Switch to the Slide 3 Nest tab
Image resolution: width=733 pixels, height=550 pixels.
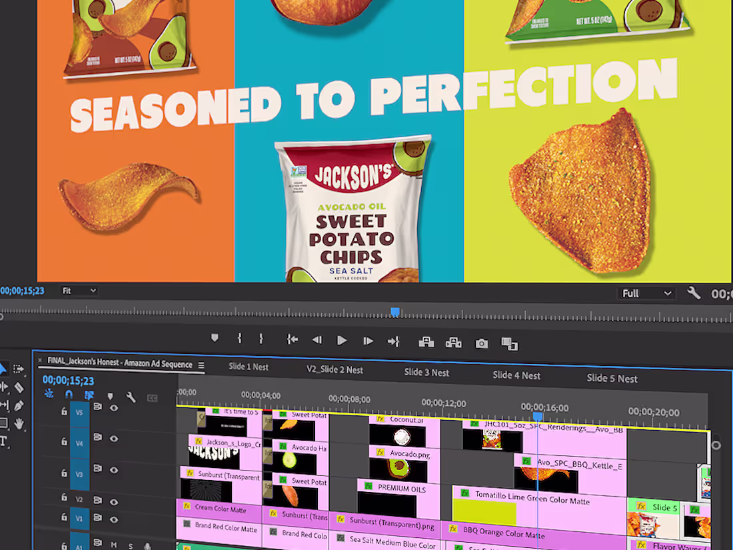click(x=426, y=373)
